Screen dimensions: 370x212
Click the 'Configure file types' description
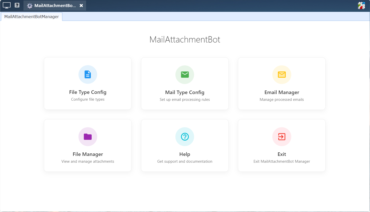(x=88, y=99)
